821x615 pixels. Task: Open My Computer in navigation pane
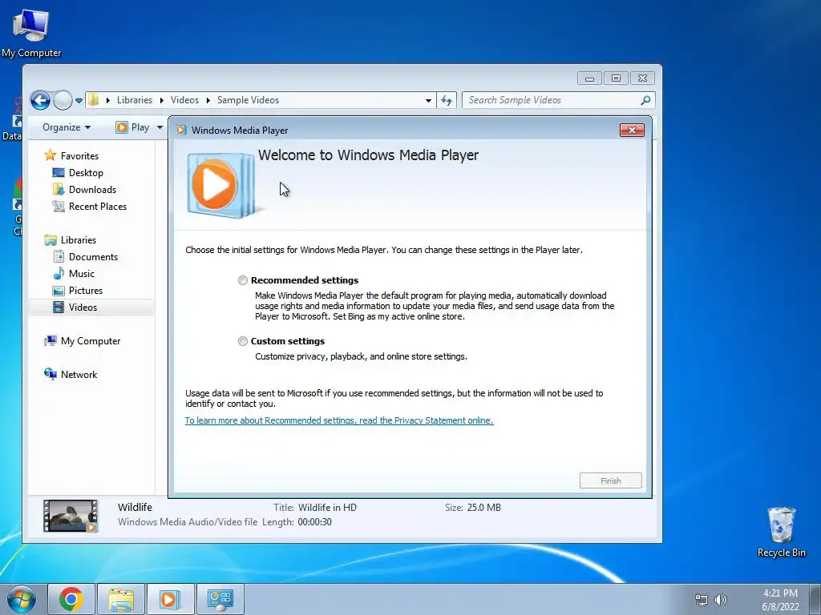[90, 341]
